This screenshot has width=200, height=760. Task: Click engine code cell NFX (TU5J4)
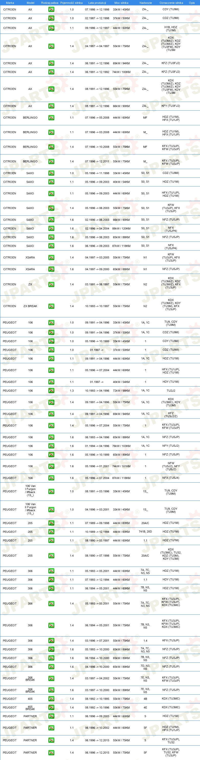tap(171, 478)
